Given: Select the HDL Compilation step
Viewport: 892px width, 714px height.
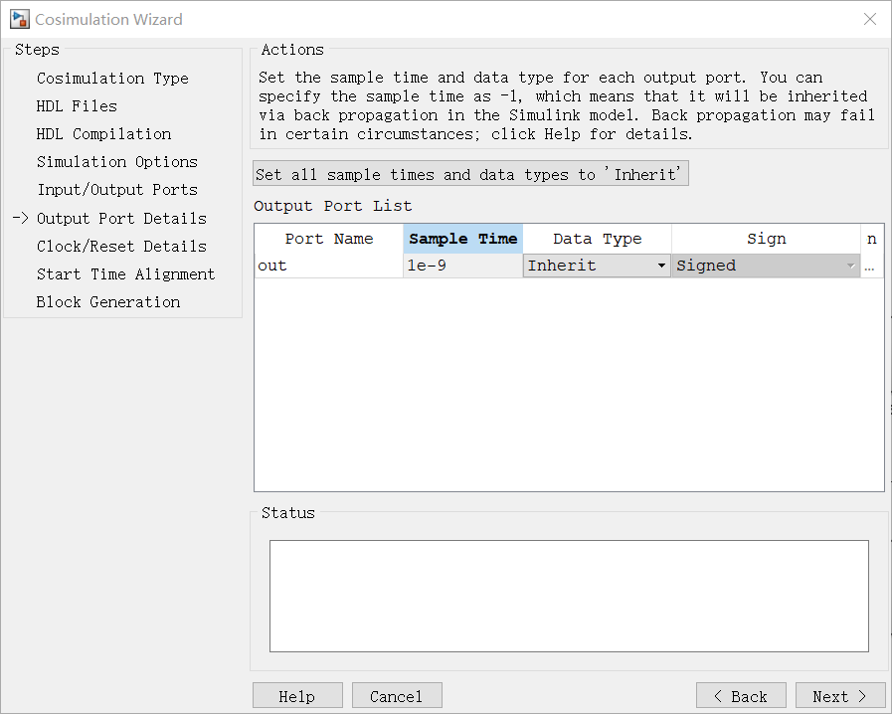Looking at the screenshot, I should pyautogui.click(x=103, y=133).
